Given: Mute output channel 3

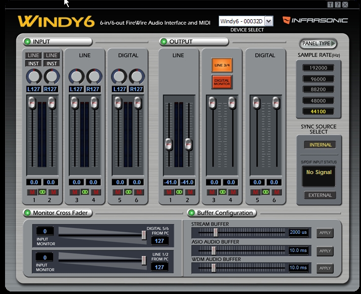Looking at the screenshot, I should coord(212,192).
